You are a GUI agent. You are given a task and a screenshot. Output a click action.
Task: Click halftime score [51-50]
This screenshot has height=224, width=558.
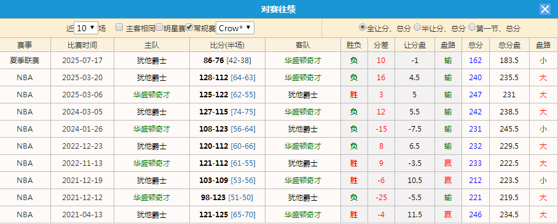pyautogui.click(x=240, y=198)
